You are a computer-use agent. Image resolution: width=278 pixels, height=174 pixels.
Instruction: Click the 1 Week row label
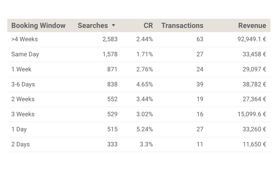pos(21,69)
